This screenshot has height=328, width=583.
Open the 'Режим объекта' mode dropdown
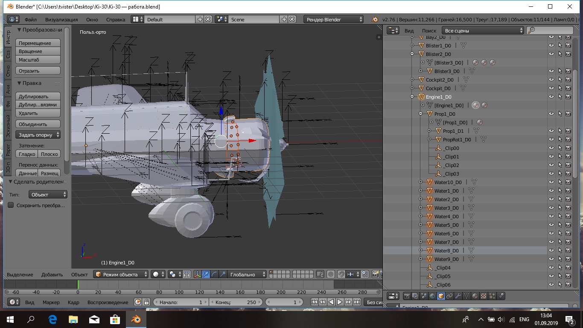121,274
